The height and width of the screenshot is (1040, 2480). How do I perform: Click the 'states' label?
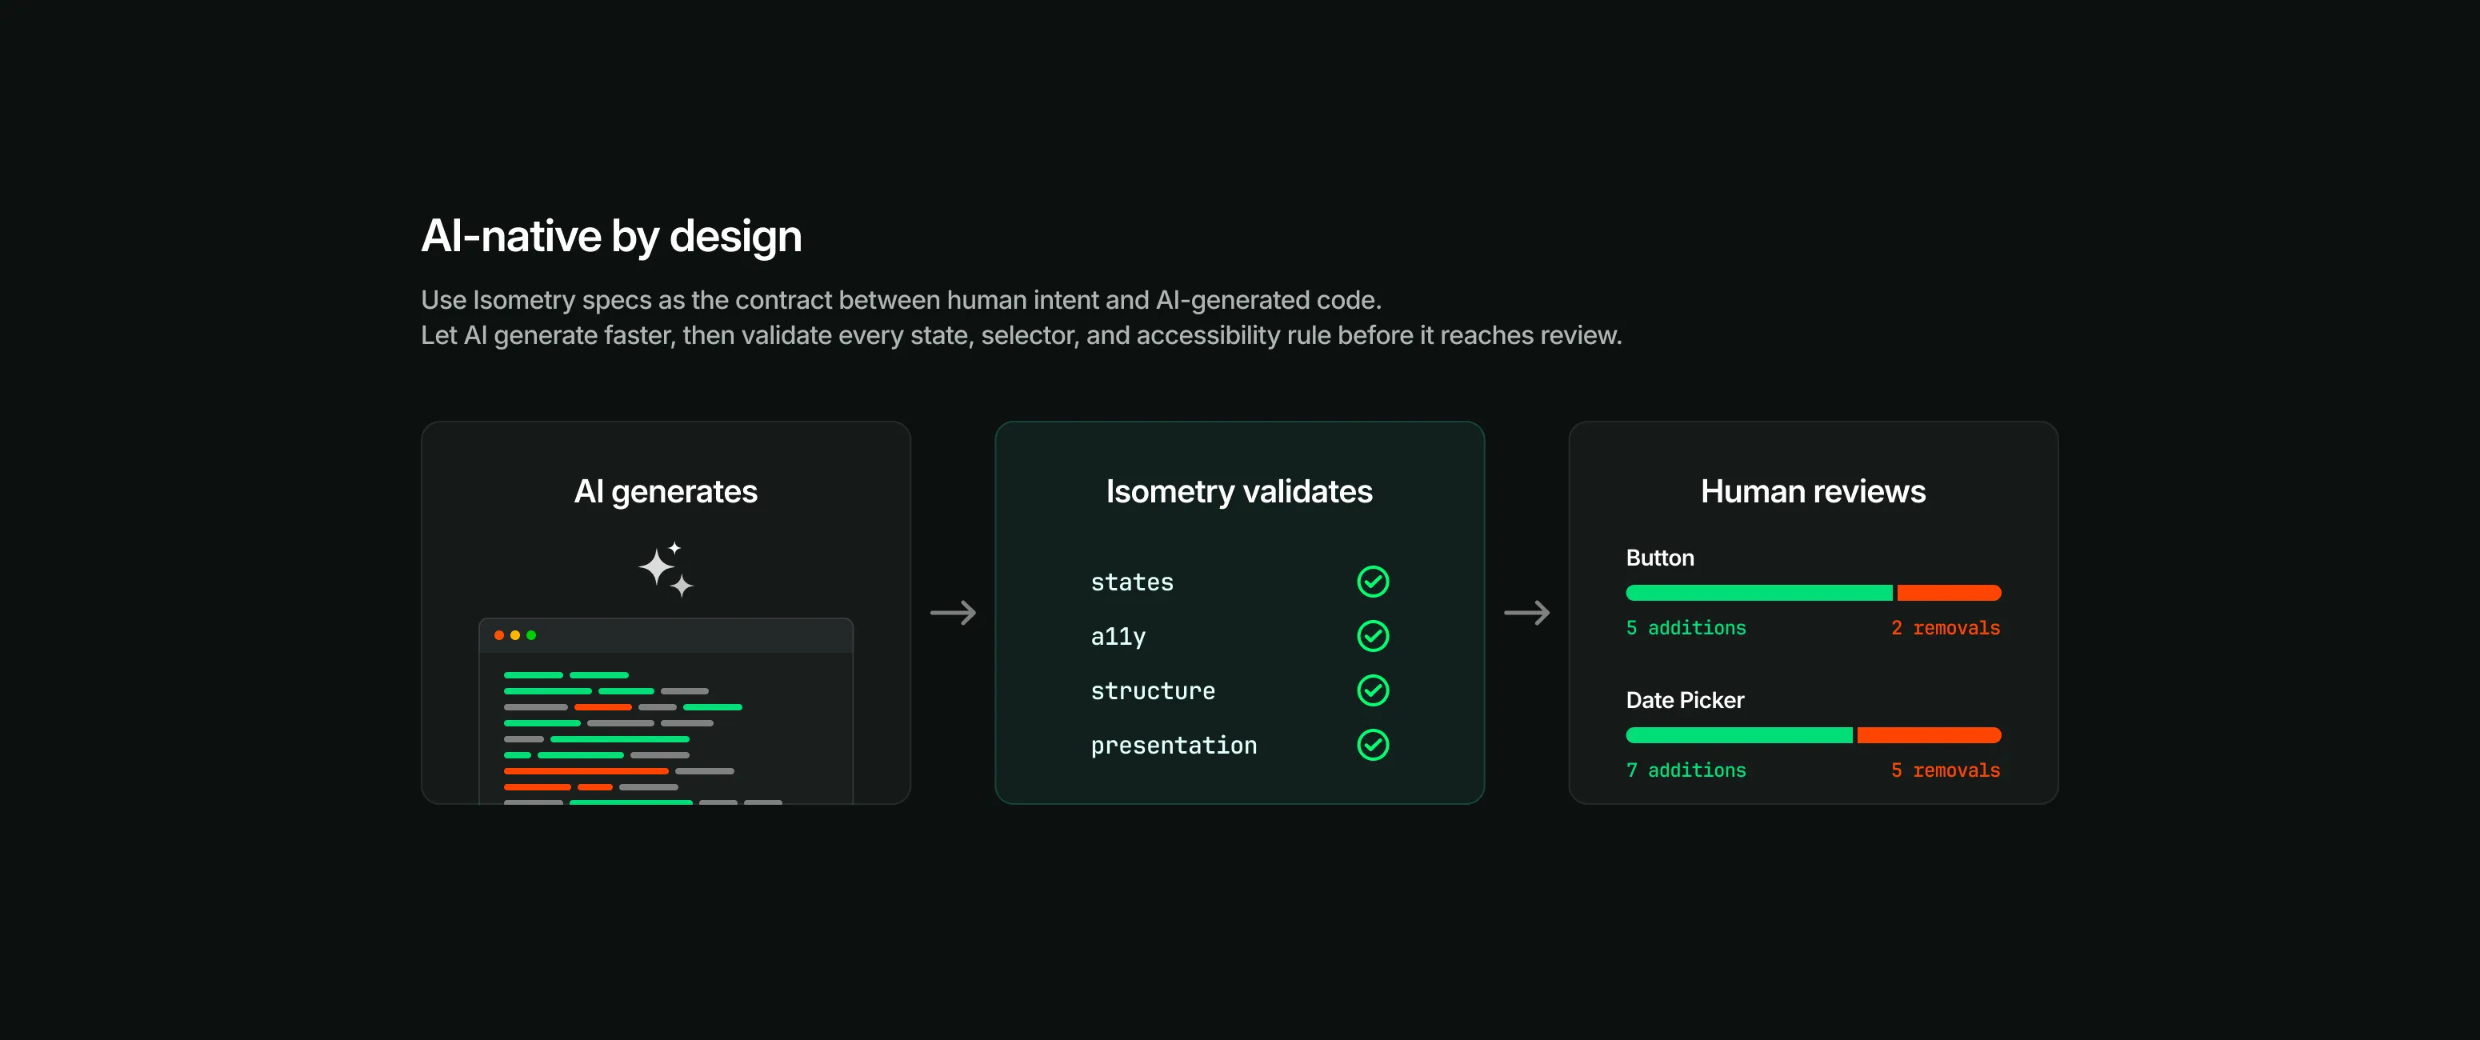(x=1132, y=582)
